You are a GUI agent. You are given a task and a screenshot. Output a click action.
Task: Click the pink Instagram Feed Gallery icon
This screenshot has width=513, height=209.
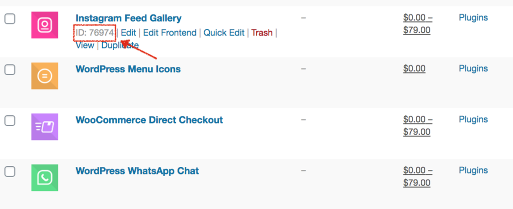pos(45,25)
